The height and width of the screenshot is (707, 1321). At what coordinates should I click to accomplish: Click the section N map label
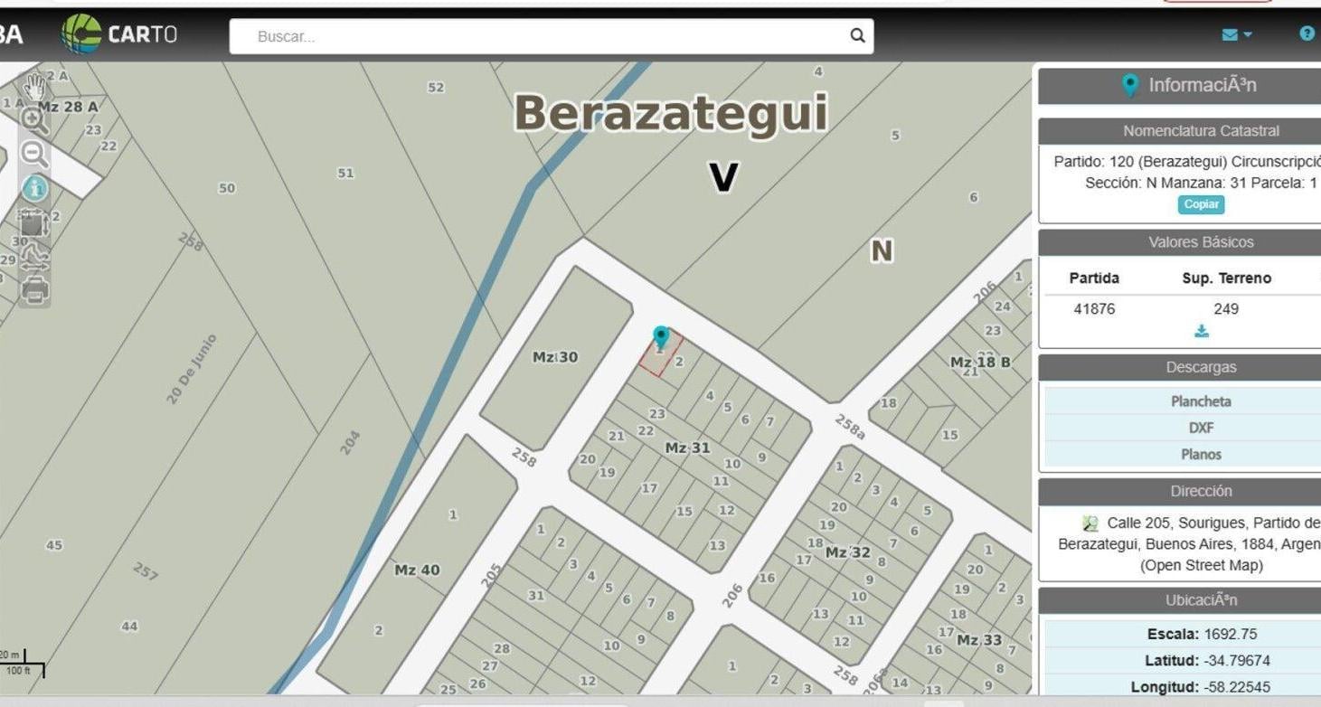click(x=882, y=251)
